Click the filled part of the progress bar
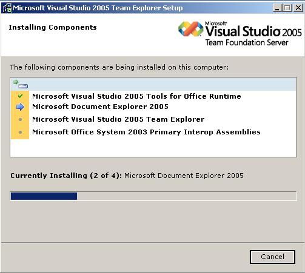The width and height of the screenshot is (305, 273). [44, 196]
